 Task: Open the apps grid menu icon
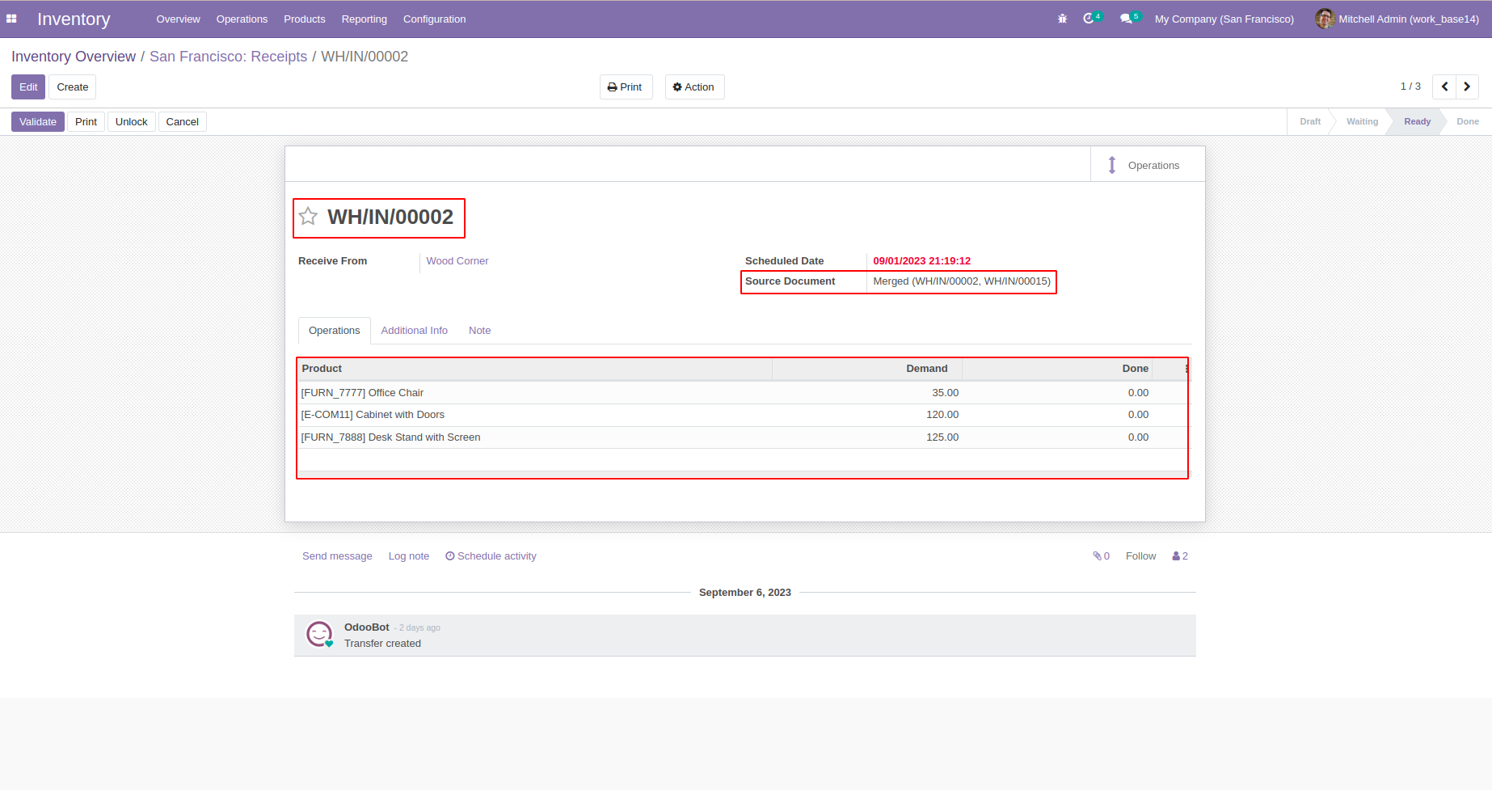(x=11, y=19)
